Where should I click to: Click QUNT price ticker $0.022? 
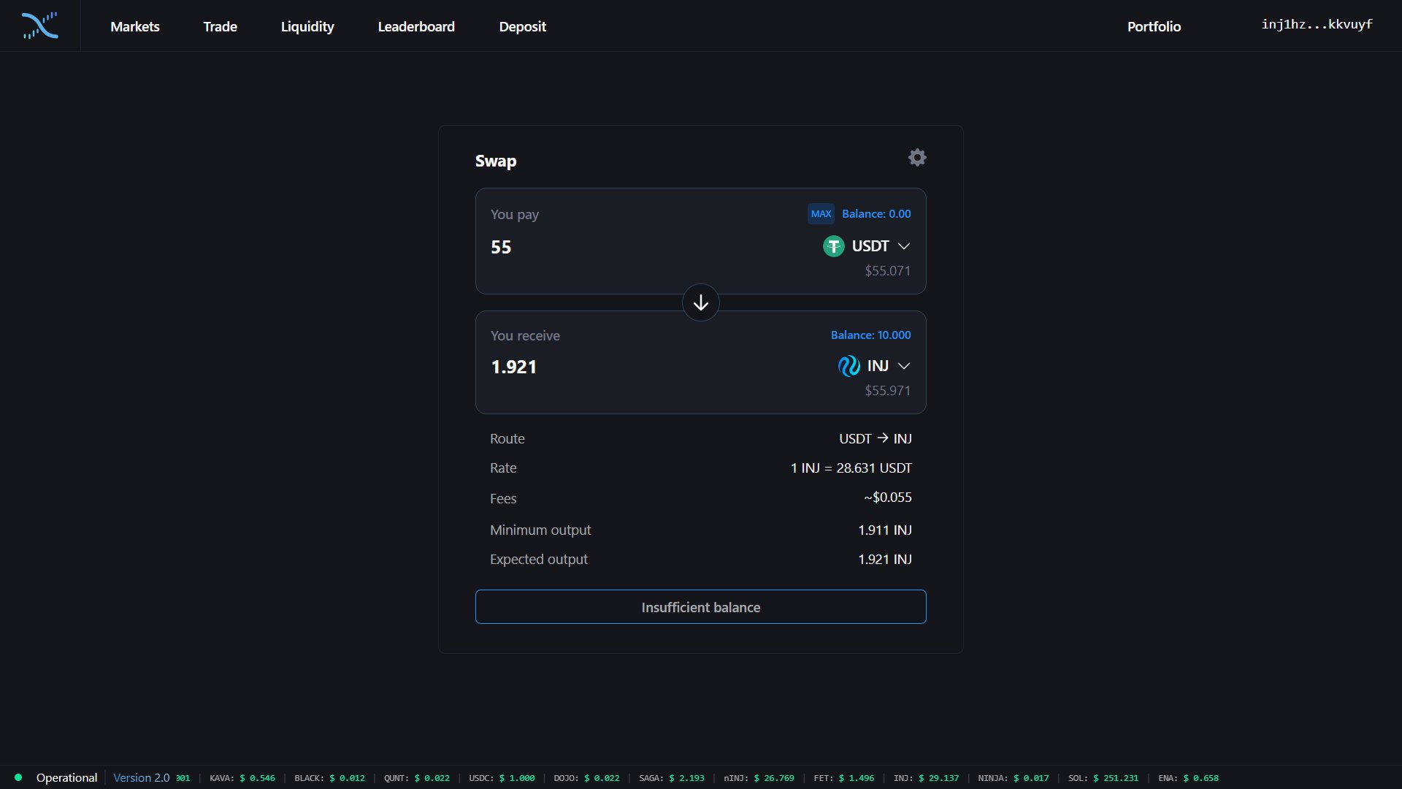(x=417, y=778)
